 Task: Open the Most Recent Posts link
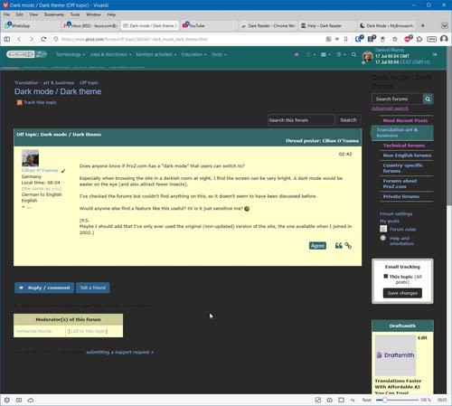(x=405, y=120)
